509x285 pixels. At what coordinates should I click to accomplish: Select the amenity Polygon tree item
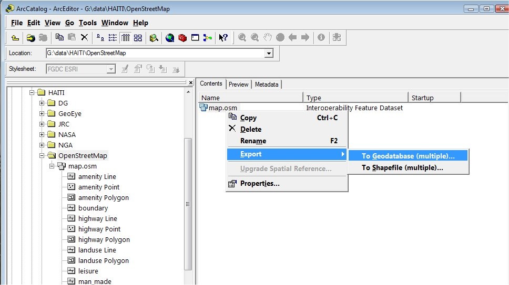(103, 197)
